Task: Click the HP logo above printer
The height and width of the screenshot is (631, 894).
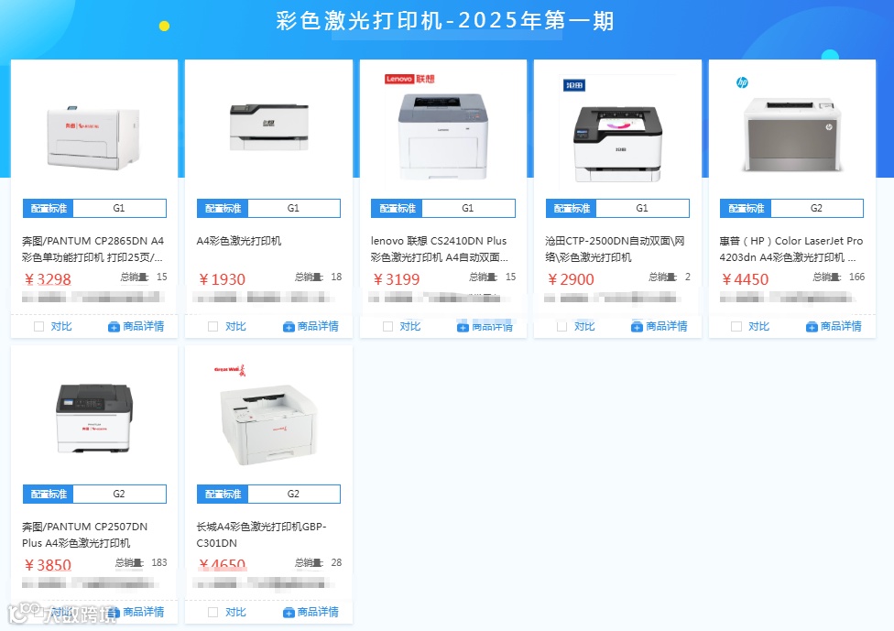Action: coord(742,82)
